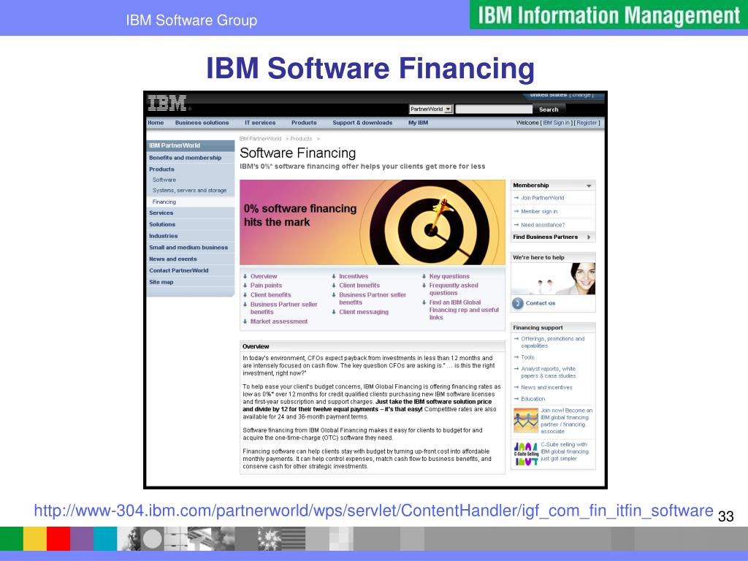Viewport: 748px width, 561px height.
Task: Click the We're here to help photo
Action: 554,278
